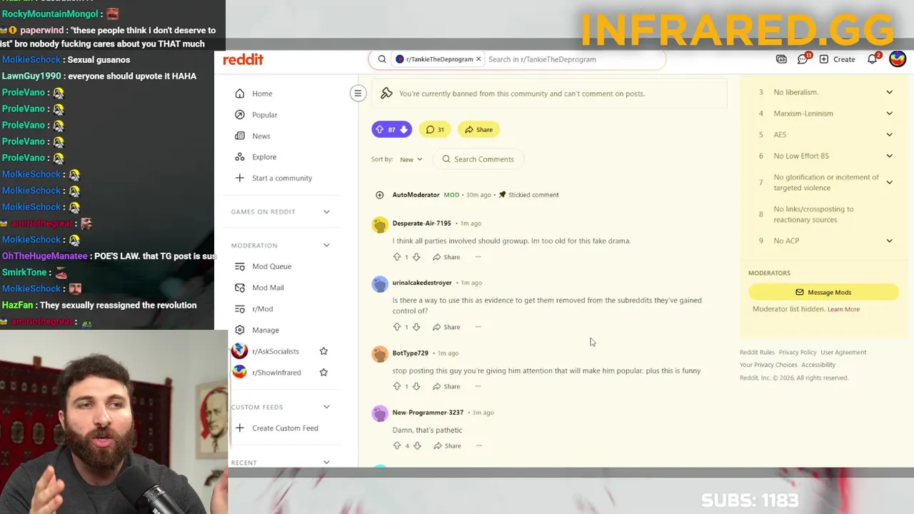Open more options on New-Programmer-3237's comment
Screen dimensions: 914x514
click(478, 445)
